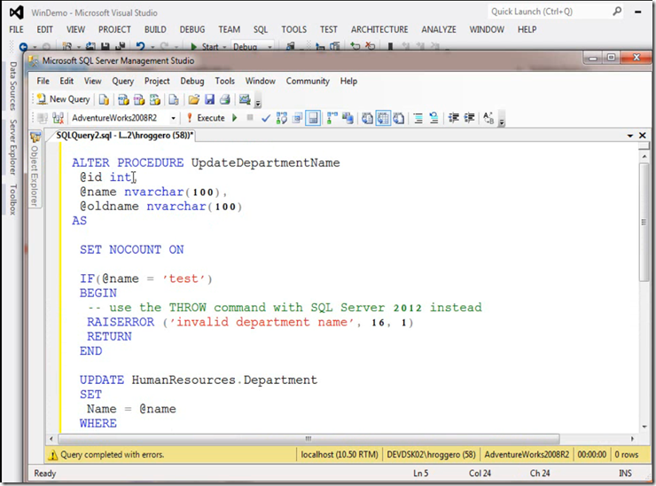Click the horizontal scrollbar in the editor
Screen dimensions: 656x486
point(308,439)
